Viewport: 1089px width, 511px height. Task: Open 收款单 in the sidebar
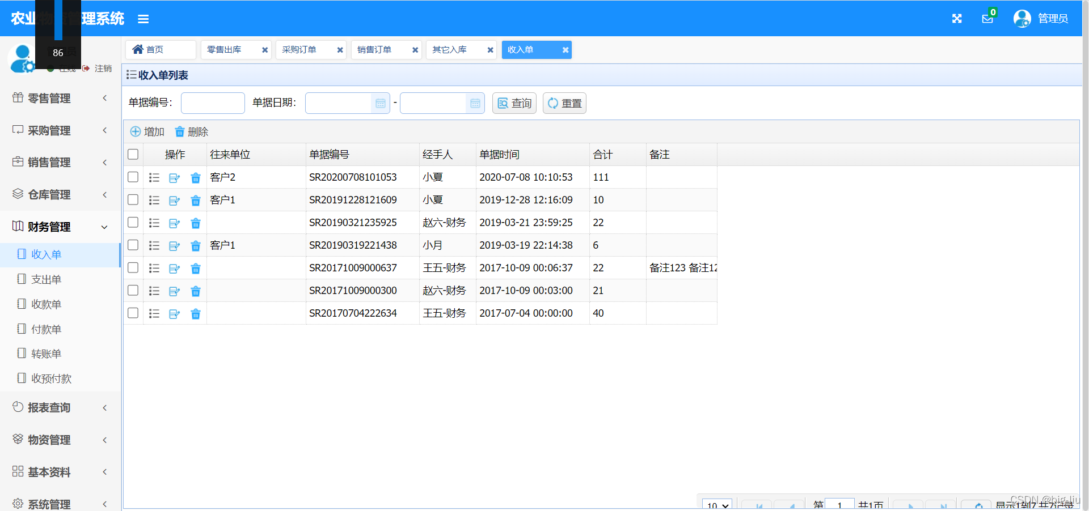pos(60,304)
